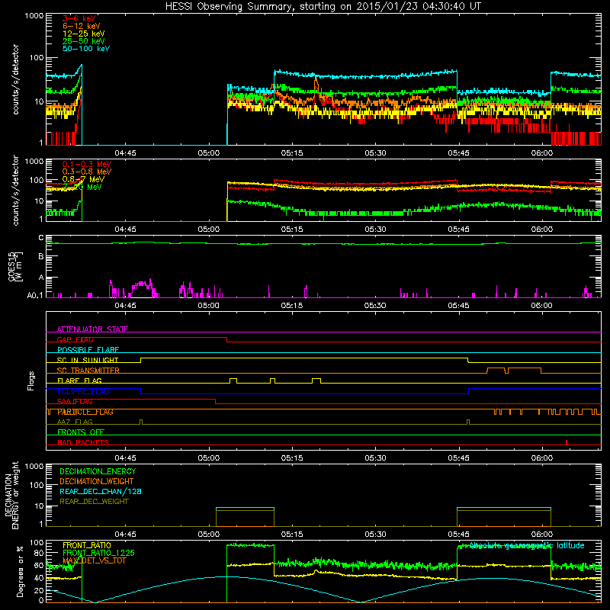Click the SAA_FLAG label
The height and width of the screenshot is (610, 610).
[75, 402]
